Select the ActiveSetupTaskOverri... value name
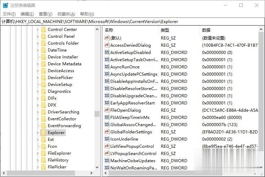265x177 pixels. (x=134, y=60)
